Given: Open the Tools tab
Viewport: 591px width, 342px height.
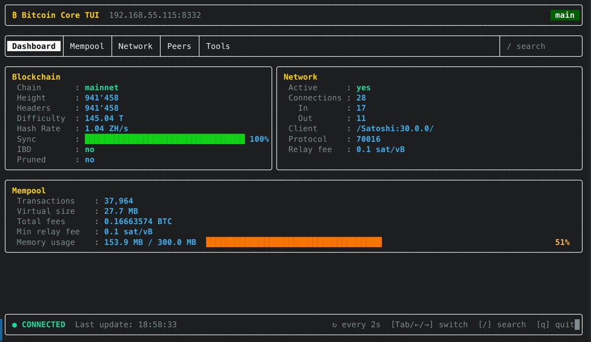Looking at the screenshot, I should [218, 46].
